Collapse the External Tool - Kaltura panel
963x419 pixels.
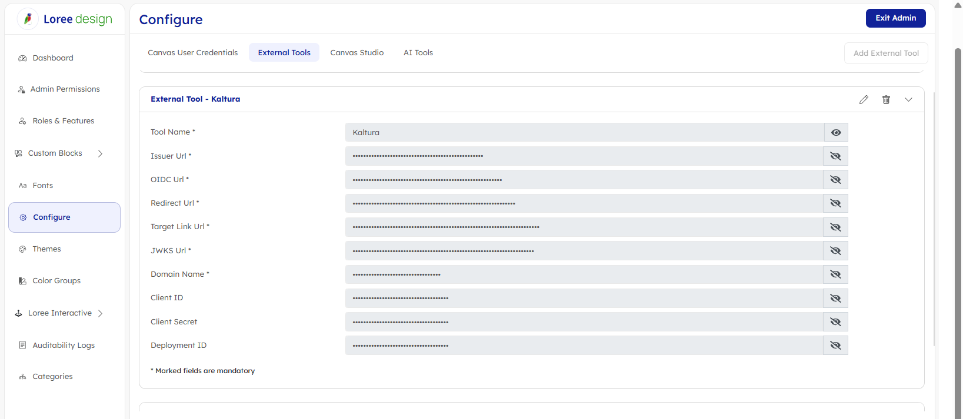point(908,100)
